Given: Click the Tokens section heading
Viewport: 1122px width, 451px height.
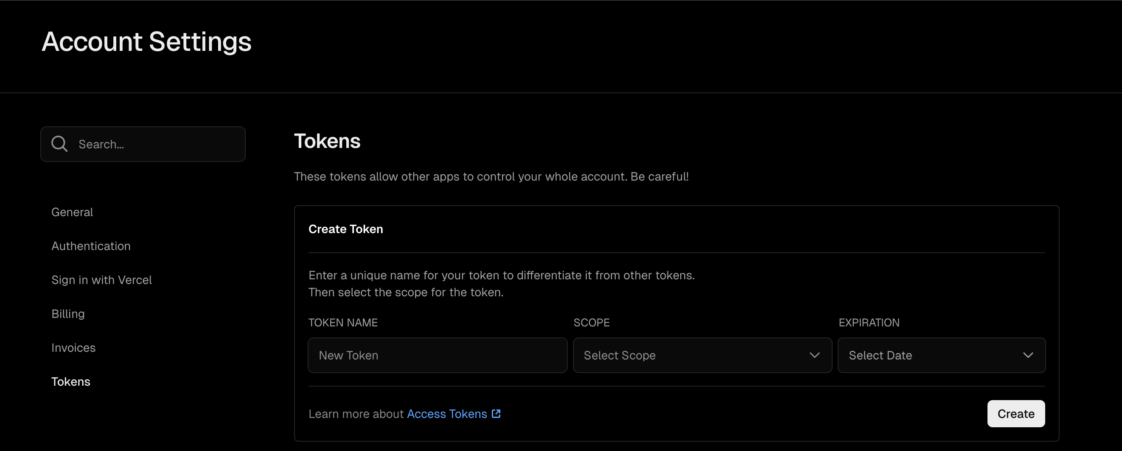Looking at the screenshot, I should point(327,141).
